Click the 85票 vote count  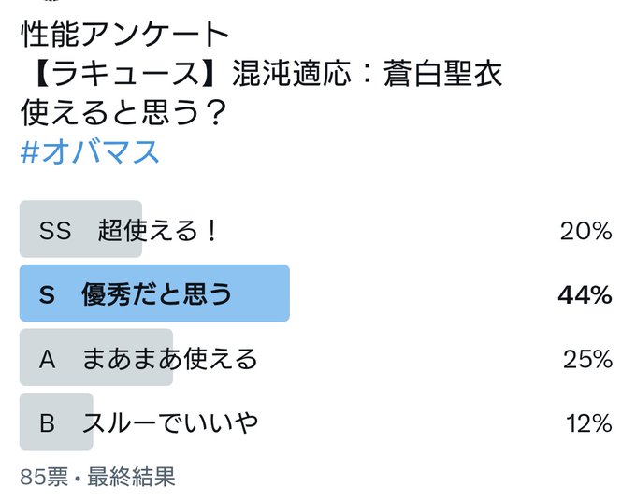click(x=44, y=477)
